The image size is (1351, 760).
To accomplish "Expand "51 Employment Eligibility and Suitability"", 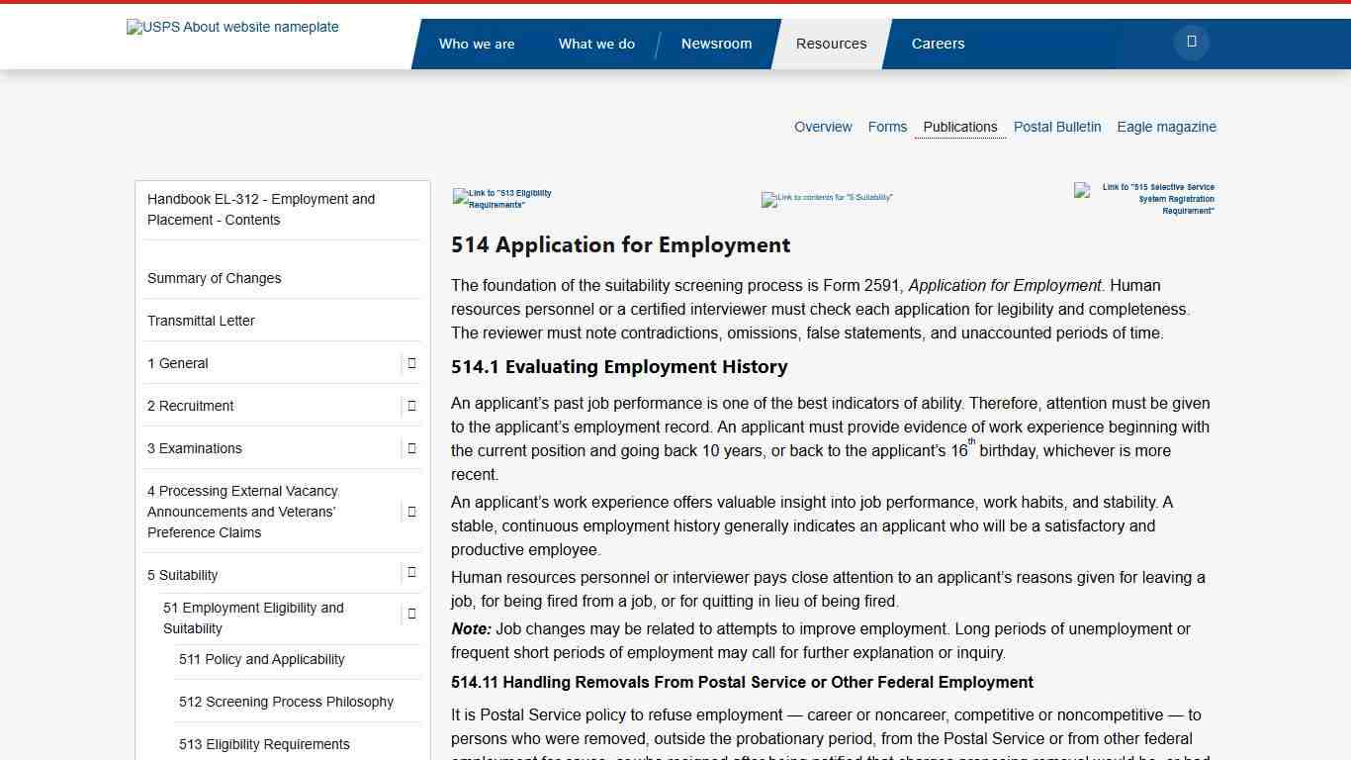I will coord(411,614).
